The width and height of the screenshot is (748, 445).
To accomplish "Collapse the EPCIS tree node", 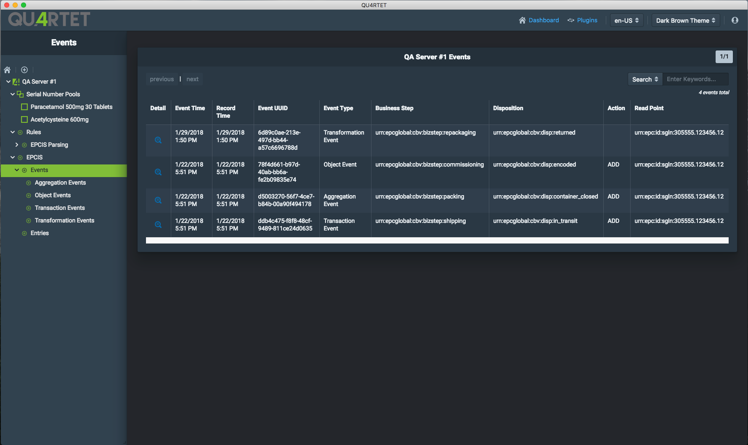I will click(13, 157).
